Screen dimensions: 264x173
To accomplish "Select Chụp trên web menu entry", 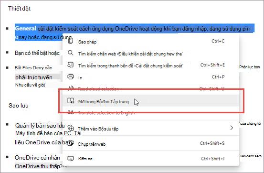I will [x=151, y=144].
